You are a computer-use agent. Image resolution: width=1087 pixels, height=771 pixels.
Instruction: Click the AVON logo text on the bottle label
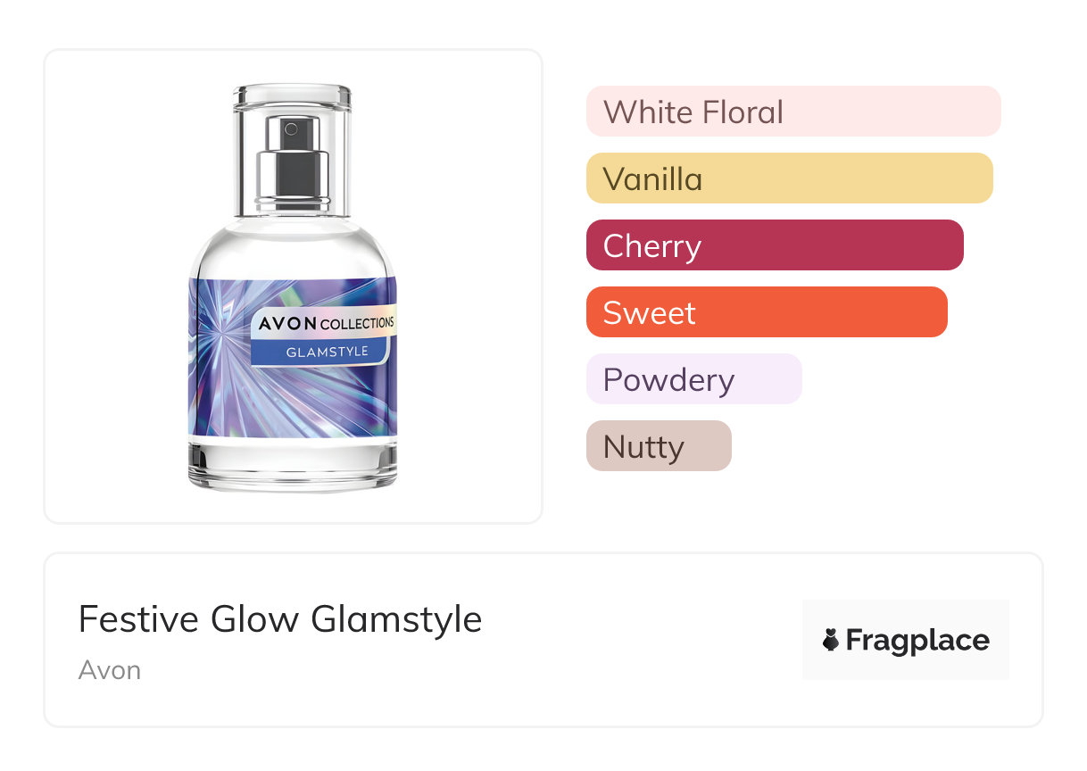(x=287, y=324)
